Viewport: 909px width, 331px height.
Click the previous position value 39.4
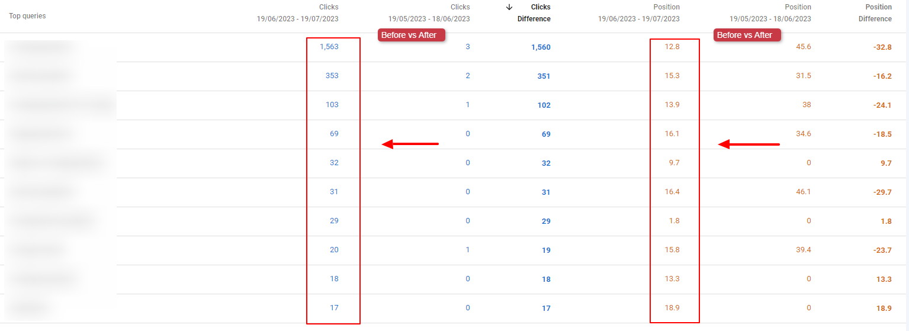coord(804,249)
